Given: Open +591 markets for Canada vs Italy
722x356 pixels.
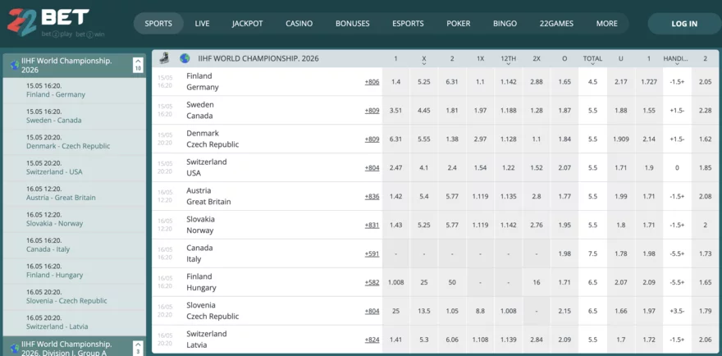Looking at the screenshot, I should (x=372, y=253).
